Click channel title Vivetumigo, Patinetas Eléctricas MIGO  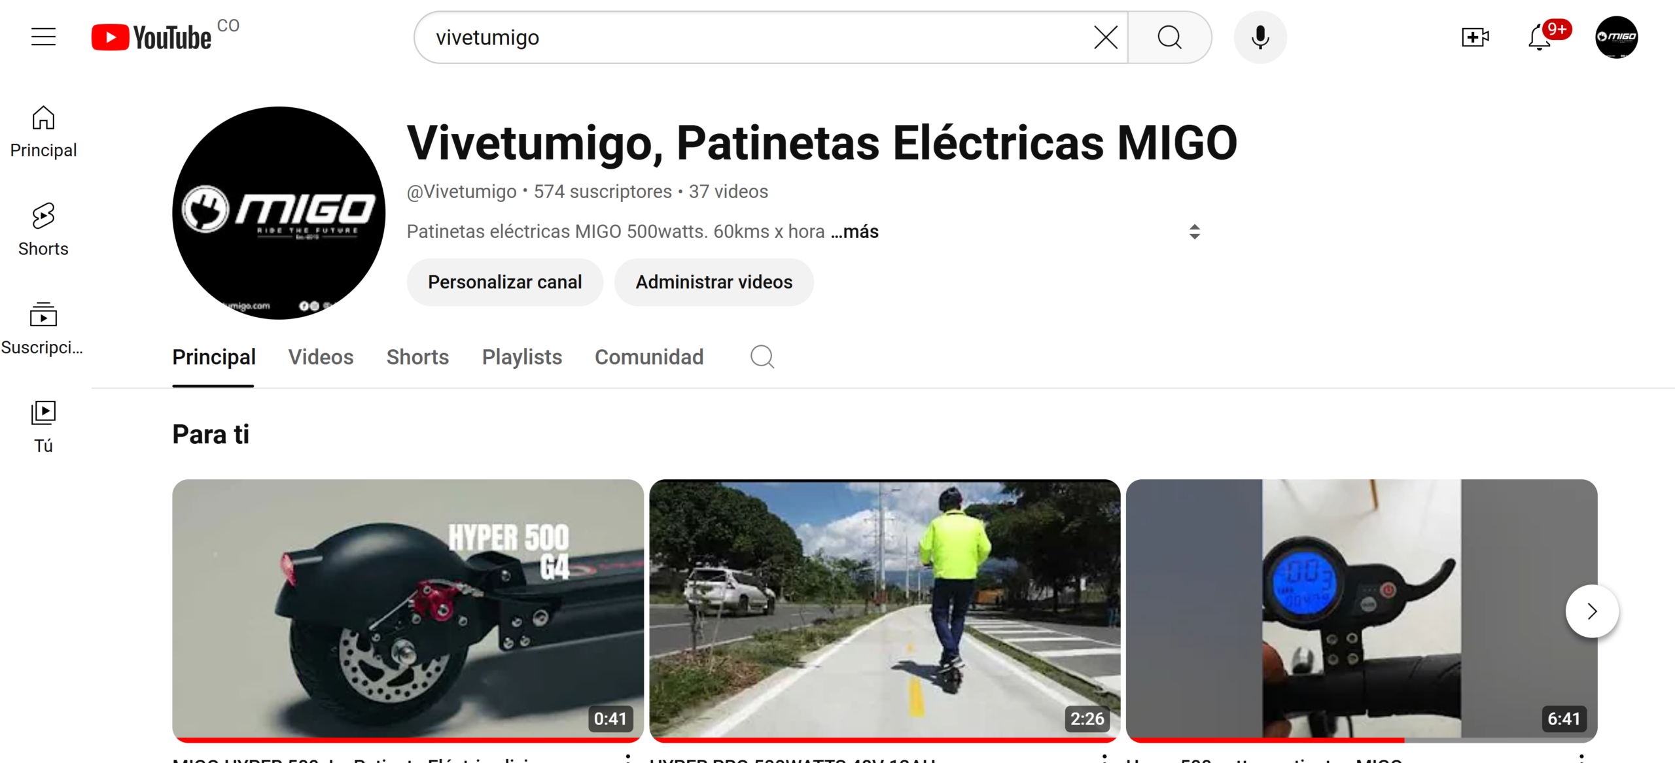pyautogui.click(x=822, y=143)
